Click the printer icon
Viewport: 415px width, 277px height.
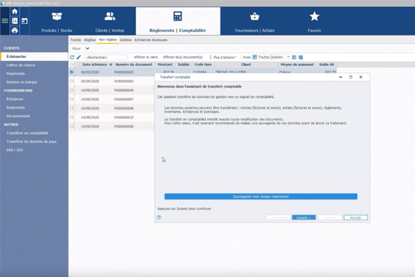[x=14, y=31]
